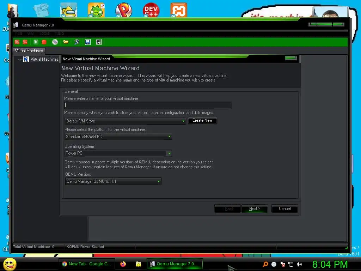Click the red plus new VM toolbar icon
Viewport: 361px width, 271px height.
pos(17,42)
